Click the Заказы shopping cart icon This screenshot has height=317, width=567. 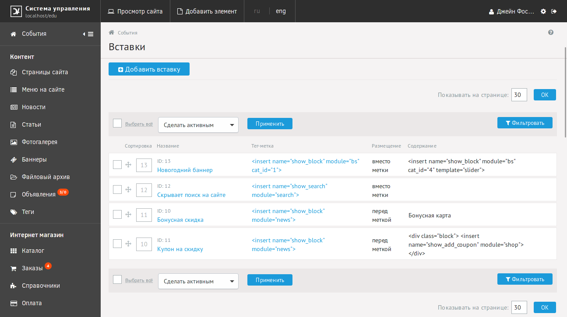pyautogui.click(x=14, y=269)
